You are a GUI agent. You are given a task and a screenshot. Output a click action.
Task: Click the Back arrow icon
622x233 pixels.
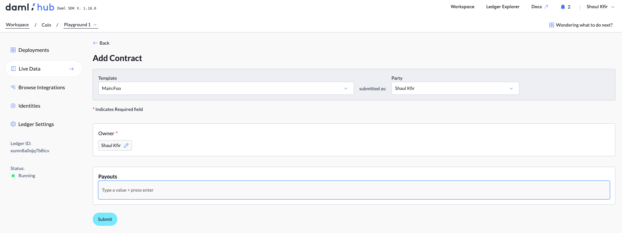95,43
